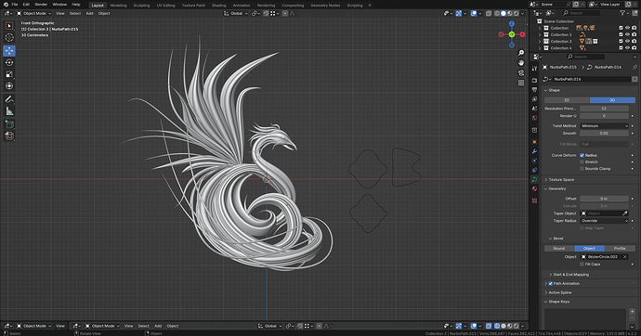Open the File menu
This screenshot has height=336, width=641.
tap(14, 5)
